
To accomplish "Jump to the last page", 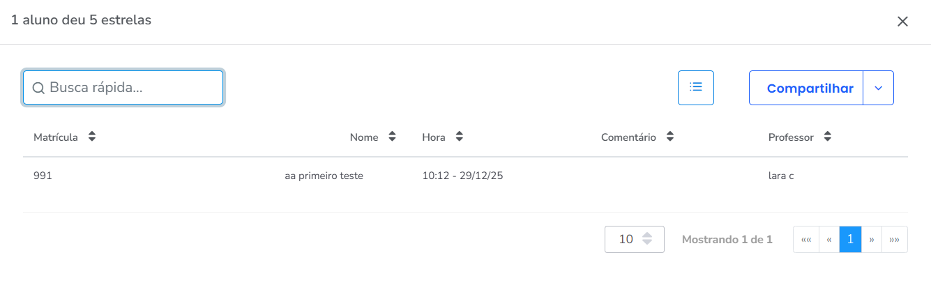I will pyautogui.click(x=895, y=239).
